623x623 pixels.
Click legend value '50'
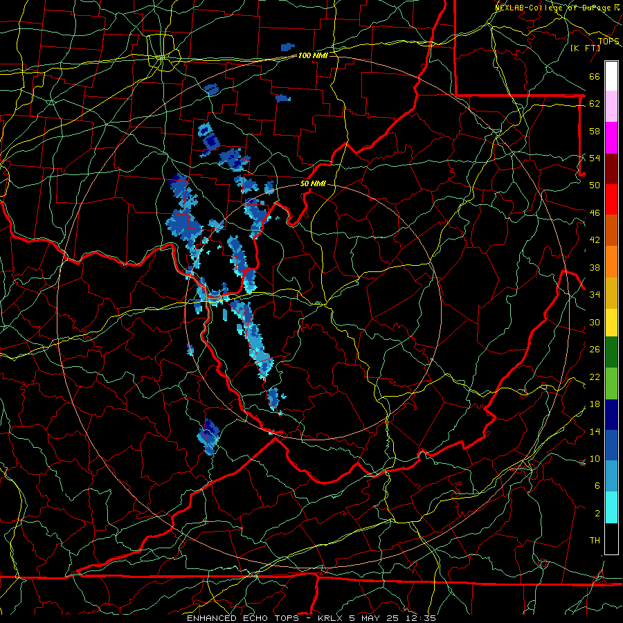tap(595, 186)
